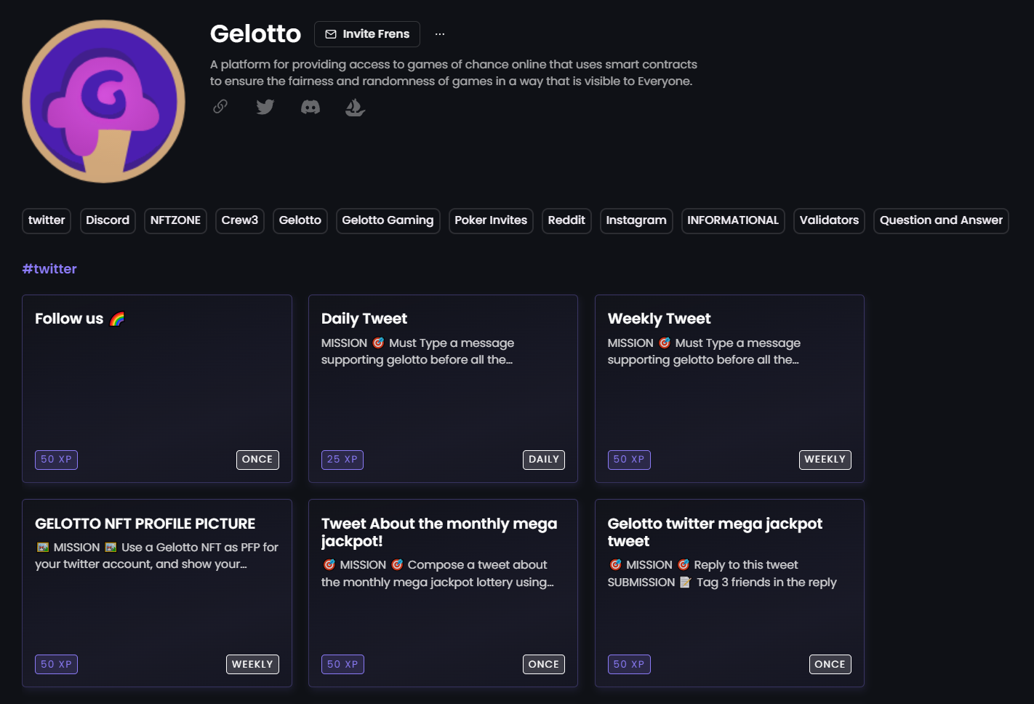Click the Invite Frens button
Screen dimensions: 1034x704
(x=366, y=33)
